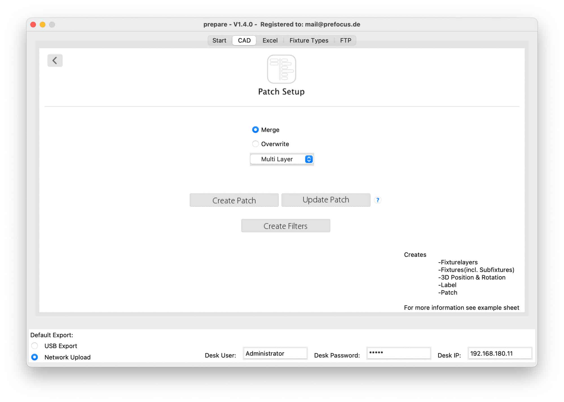Image resolution: width=564 pixels, height=402 pixels.
Task: Go to the Fixture Types tab
Action: point(309,40)
